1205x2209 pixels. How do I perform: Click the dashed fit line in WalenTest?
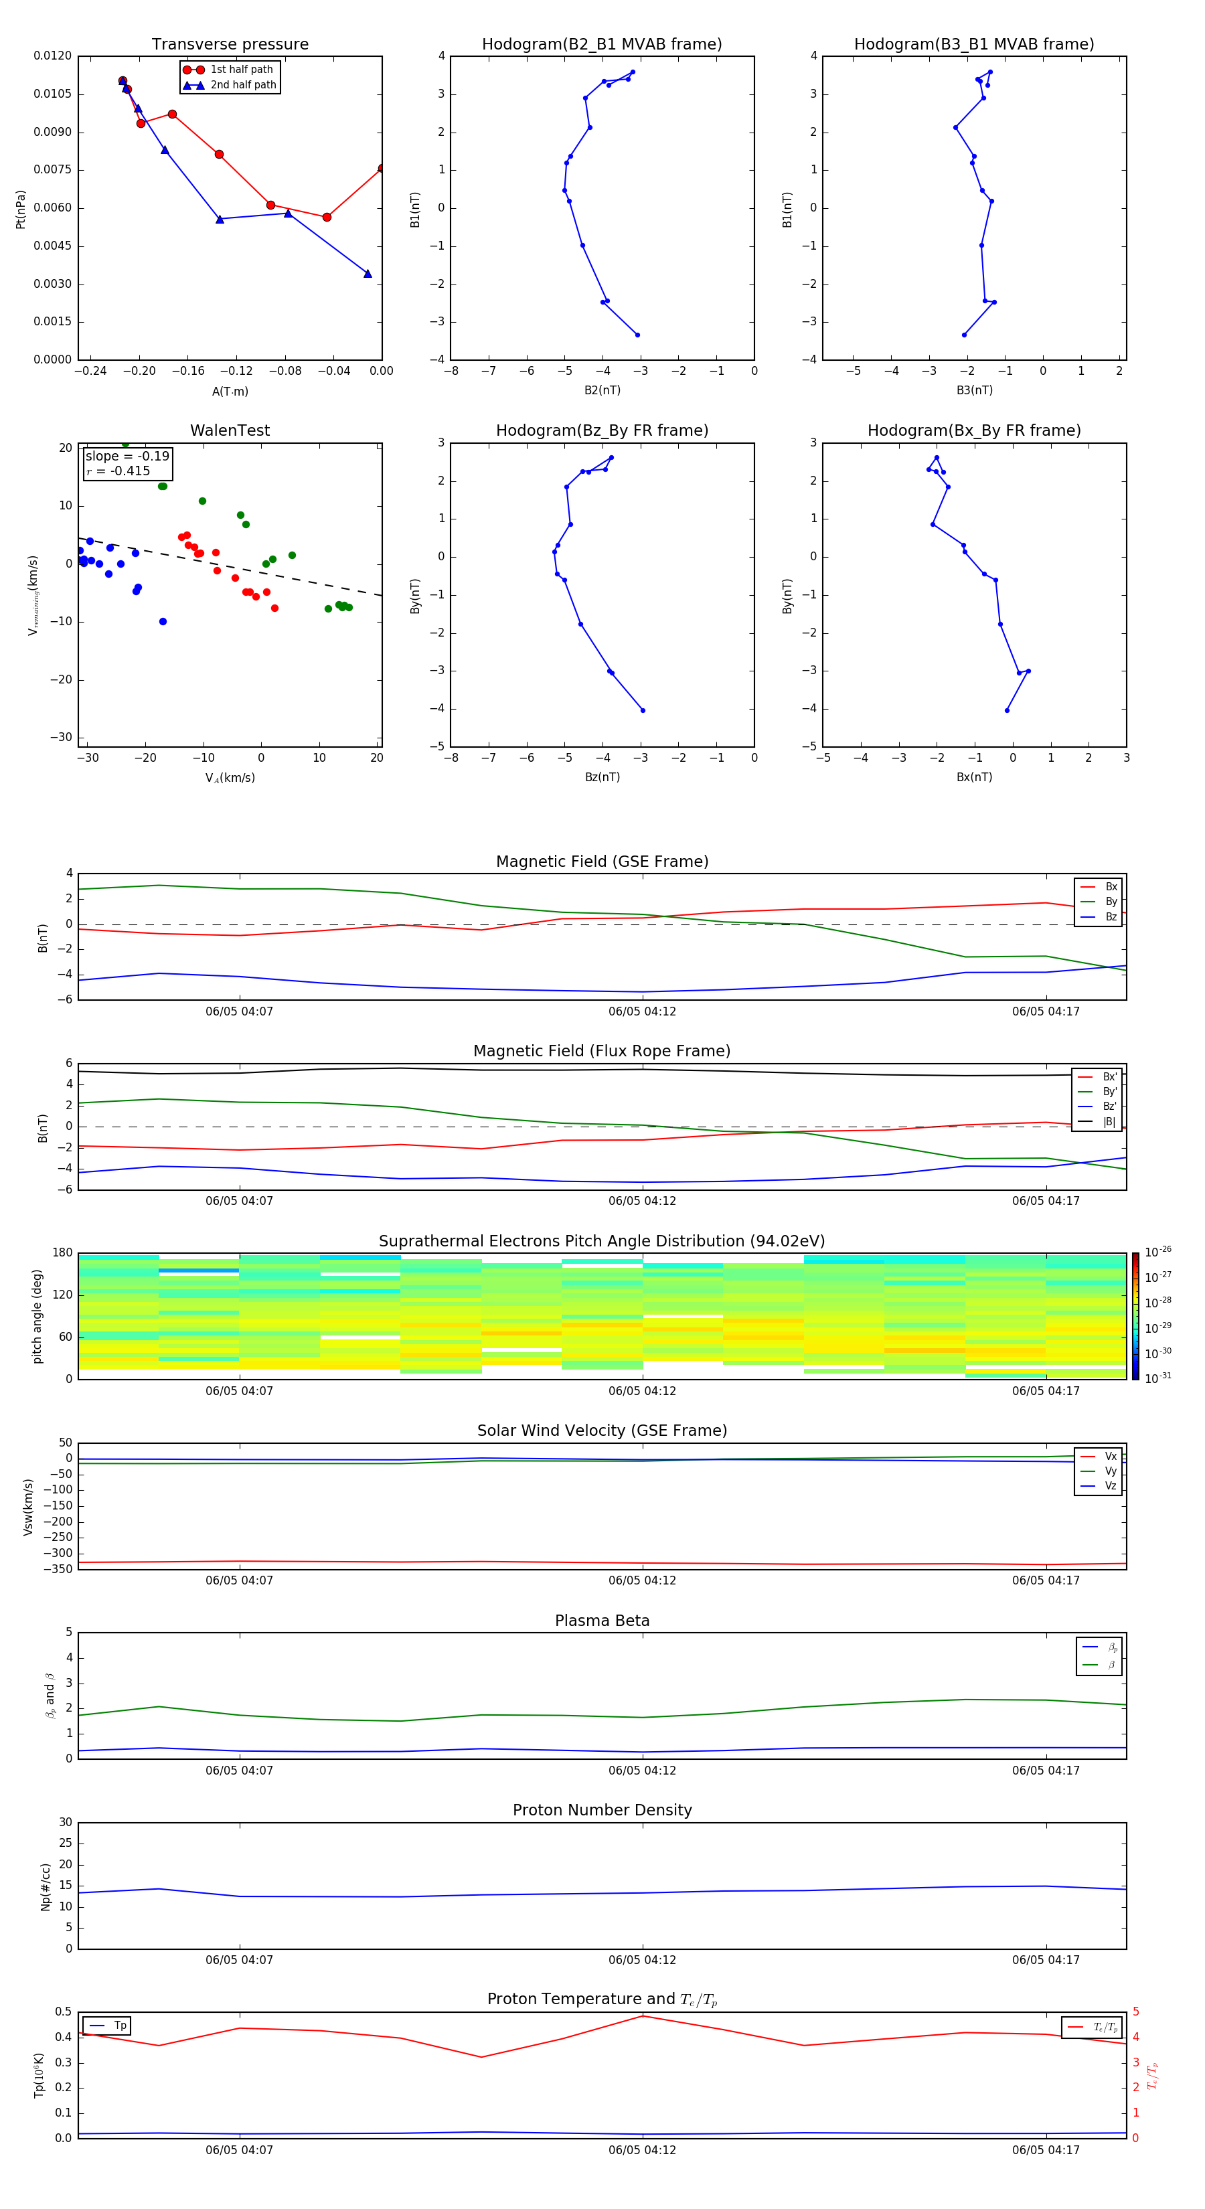click(x=230, y=567)
